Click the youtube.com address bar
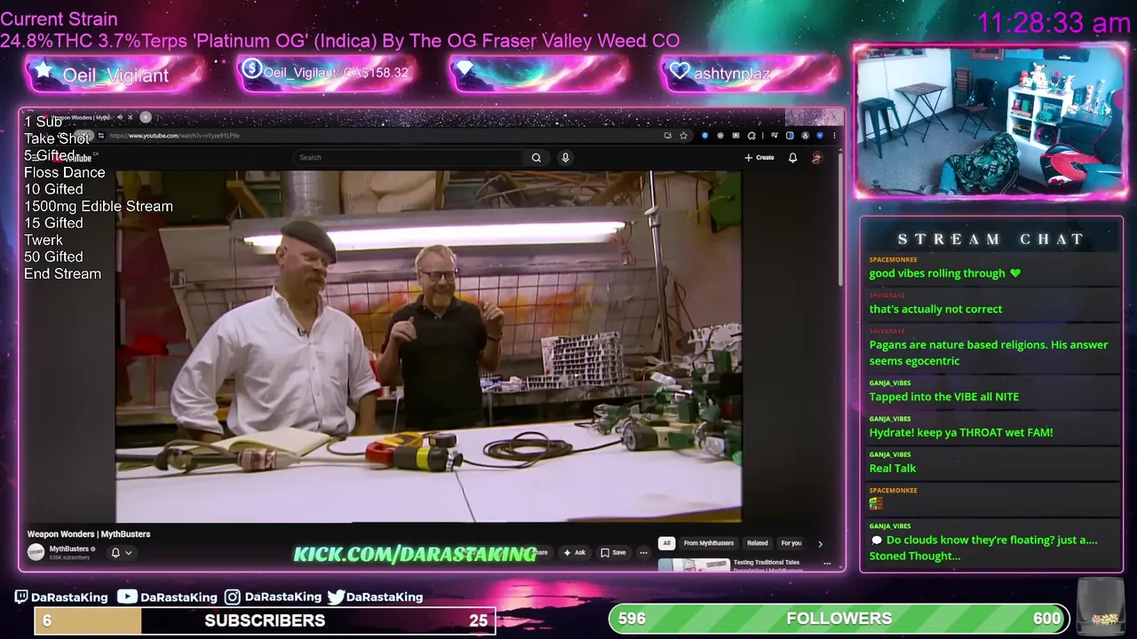The image size is (1137, 639). 382,136
